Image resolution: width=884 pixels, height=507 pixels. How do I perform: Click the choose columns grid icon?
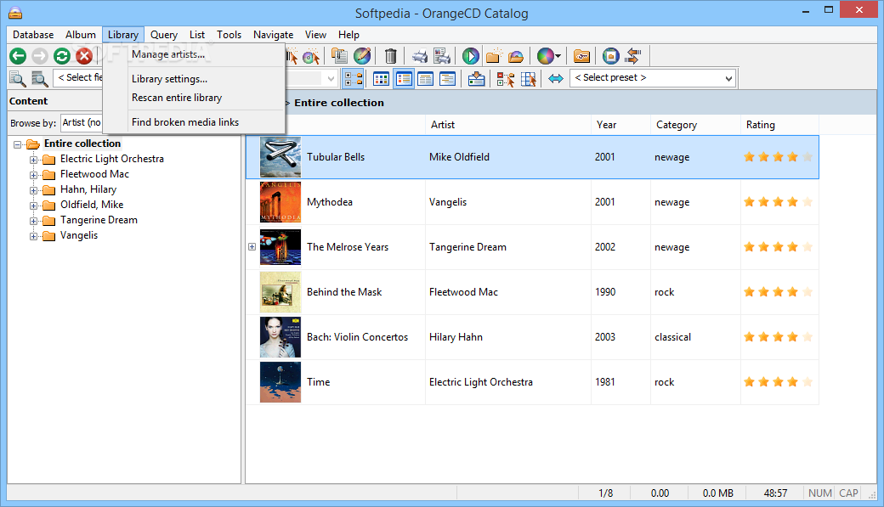click(528, 79)
